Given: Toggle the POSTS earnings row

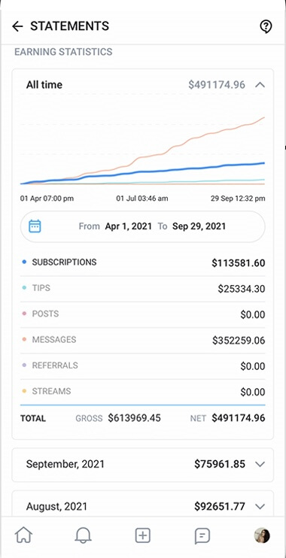Looking at the screenshot, I should 143,314.
